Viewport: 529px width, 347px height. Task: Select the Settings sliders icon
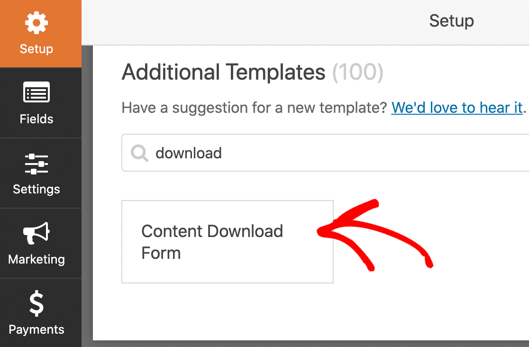[36, 164]
